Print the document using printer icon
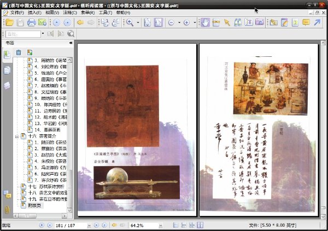The height and width of the screenshot is (231, 328). pos(31,22)
